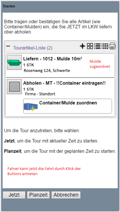Select Liefern - 1012 - Mulde 10m³ entry
This screenshot has width=120, height=212.
[60, 65]
